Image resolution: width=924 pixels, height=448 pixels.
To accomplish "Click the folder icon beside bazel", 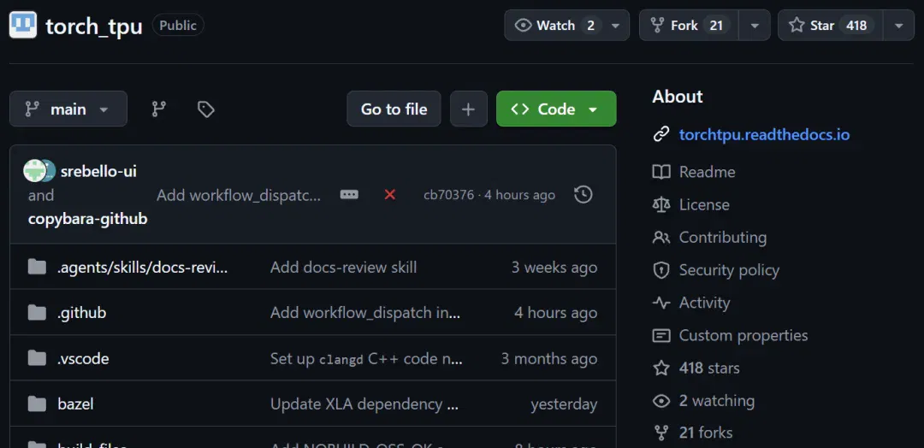I will click(x=37, y=404).
